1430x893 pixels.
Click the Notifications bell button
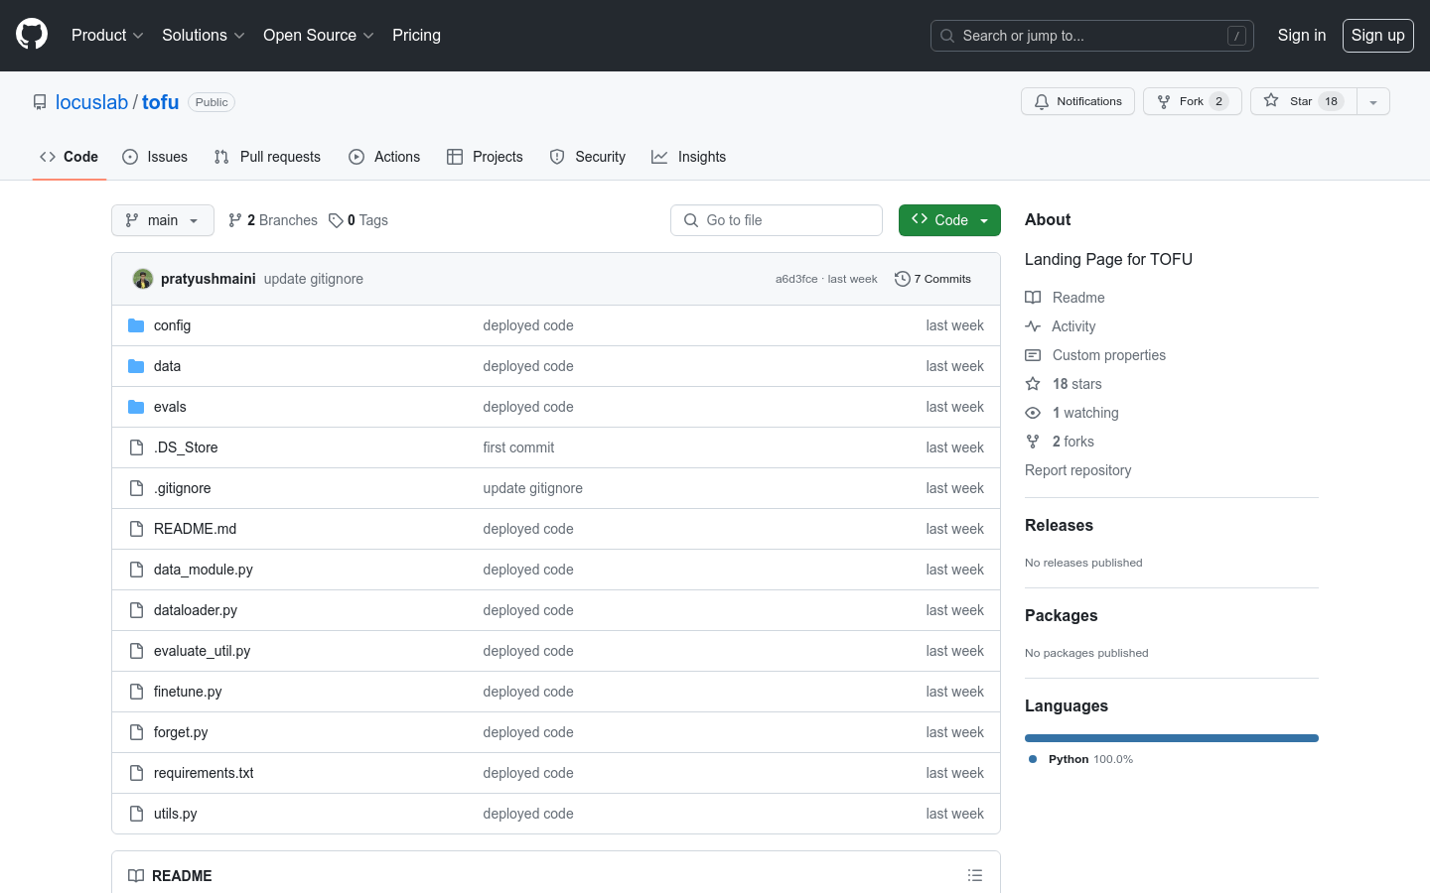(x=1077, y=101)
